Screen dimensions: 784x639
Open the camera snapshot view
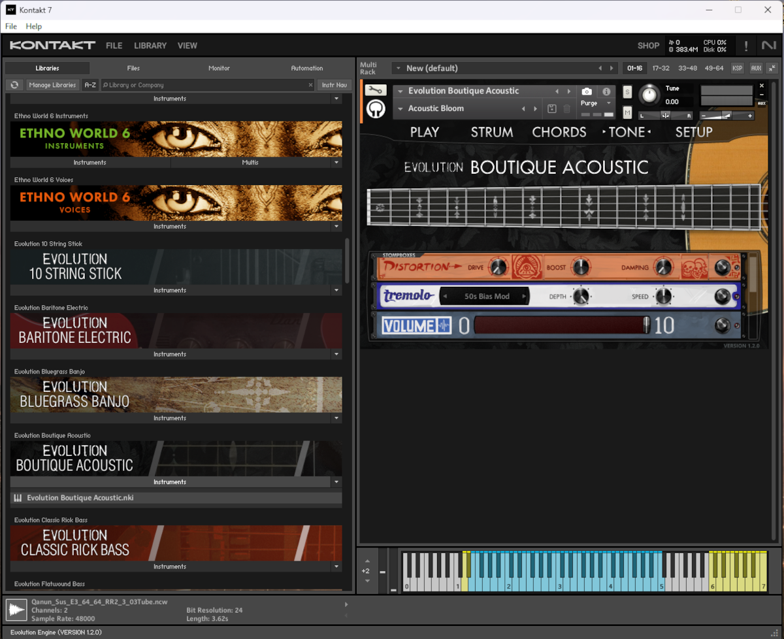click(x=587, y=91)
